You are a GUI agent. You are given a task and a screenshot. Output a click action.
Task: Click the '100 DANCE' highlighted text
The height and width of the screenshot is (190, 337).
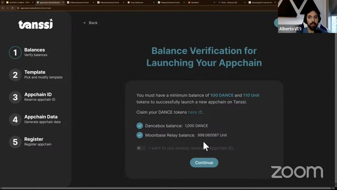pos(222,95)
